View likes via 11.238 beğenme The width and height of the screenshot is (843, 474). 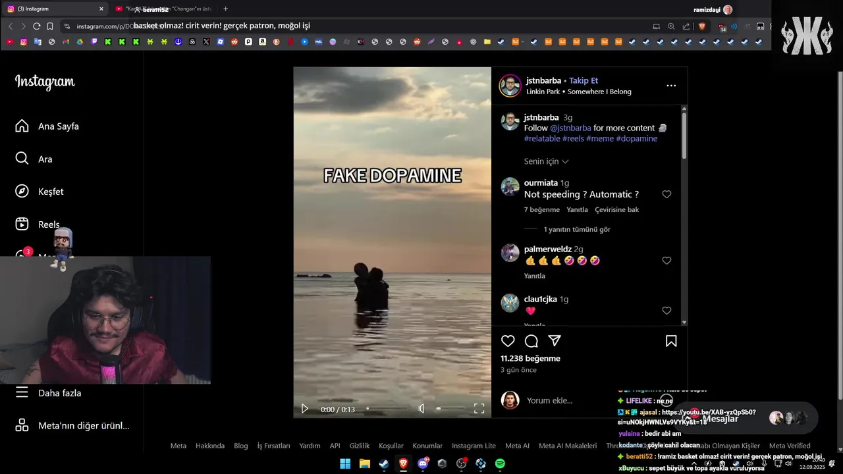(530, 359)
